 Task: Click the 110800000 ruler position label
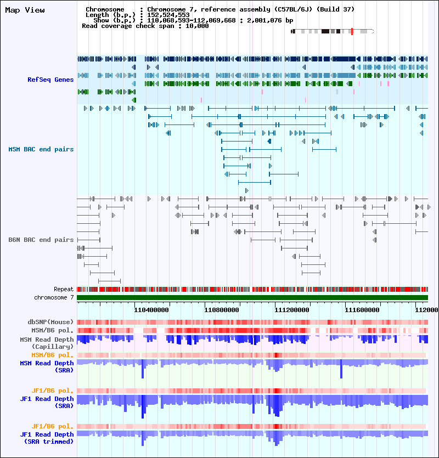222,310
